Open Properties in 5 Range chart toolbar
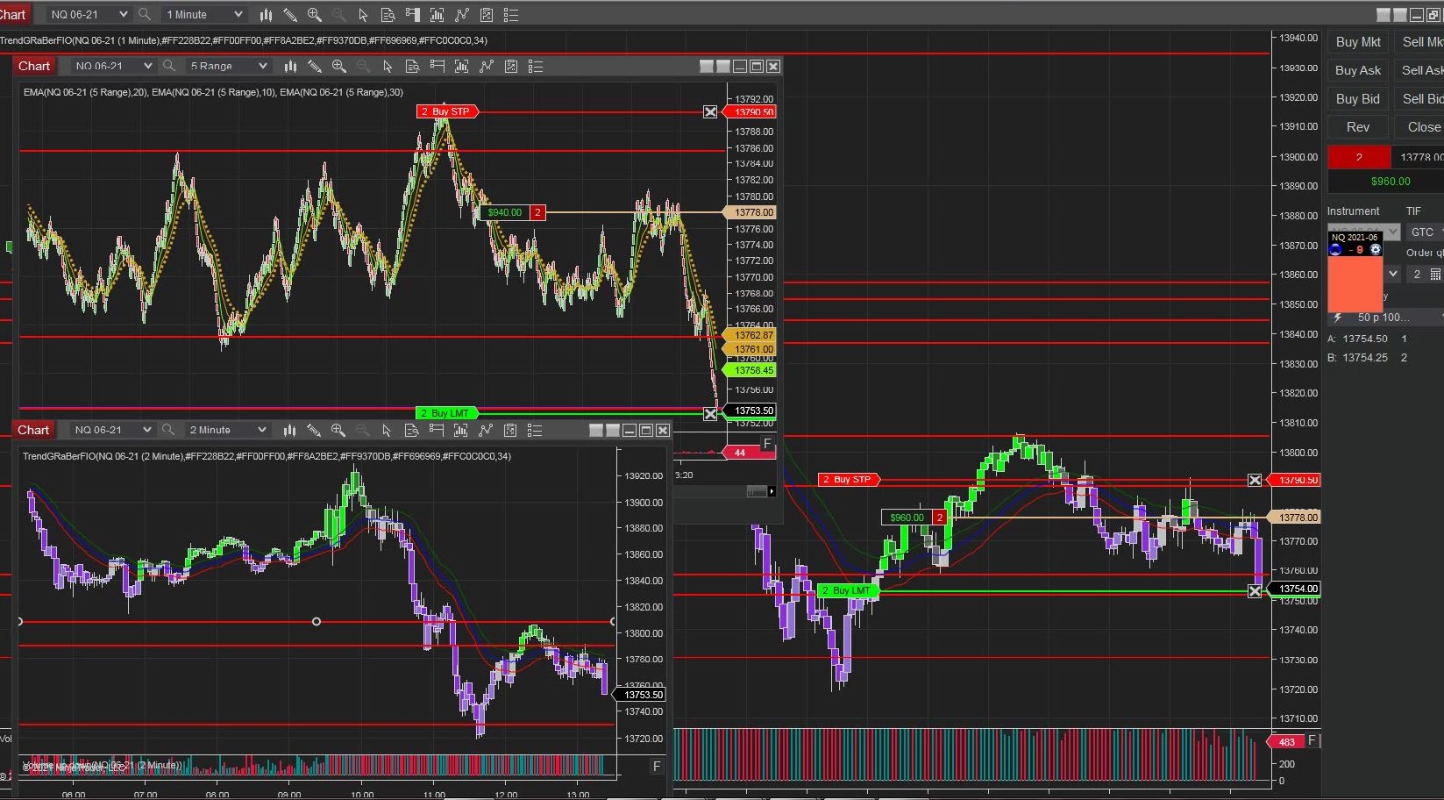The height and width of the screenshot is (800, 1444). [x=536, y=66]
